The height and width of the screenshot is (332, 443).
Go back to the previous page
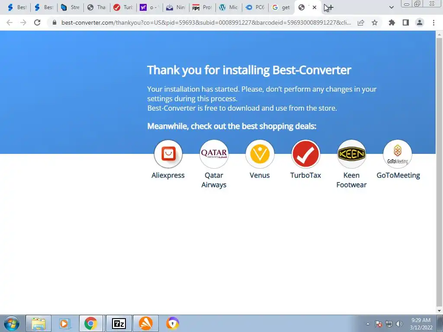(x=10, y=22)
